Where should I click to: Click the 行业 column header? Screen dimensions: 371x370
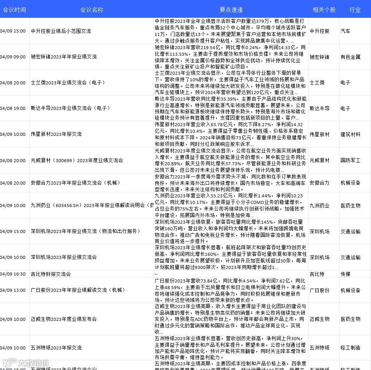(355, 10)
